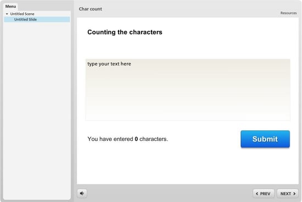The width and height of the screenshot is (302, 202).
Task: Select the Untitled Scene item
Action: (22, 14)
